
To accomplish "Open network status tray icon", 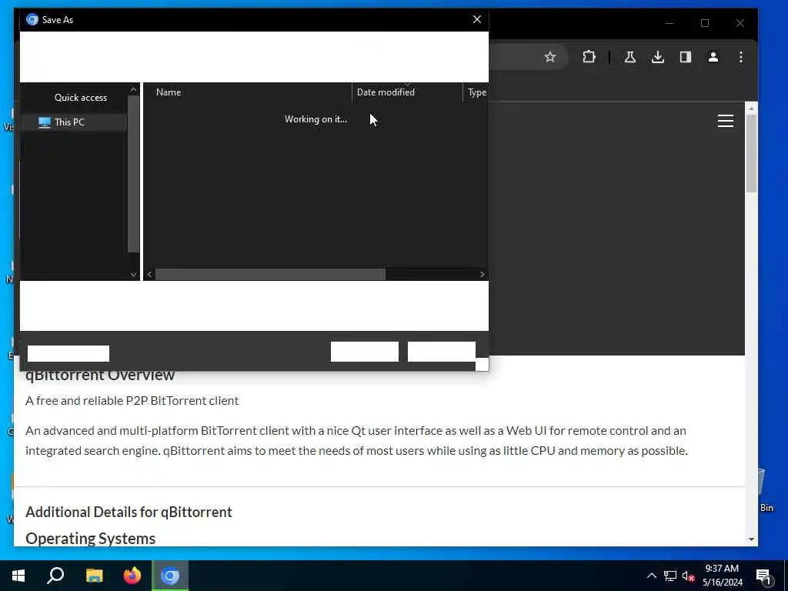I will click(670, 576).
